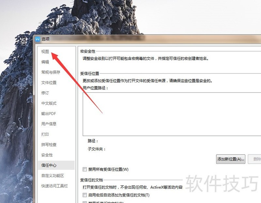Click the 子文件夹： label
261x203 pixels.
(x=97, y=149)
